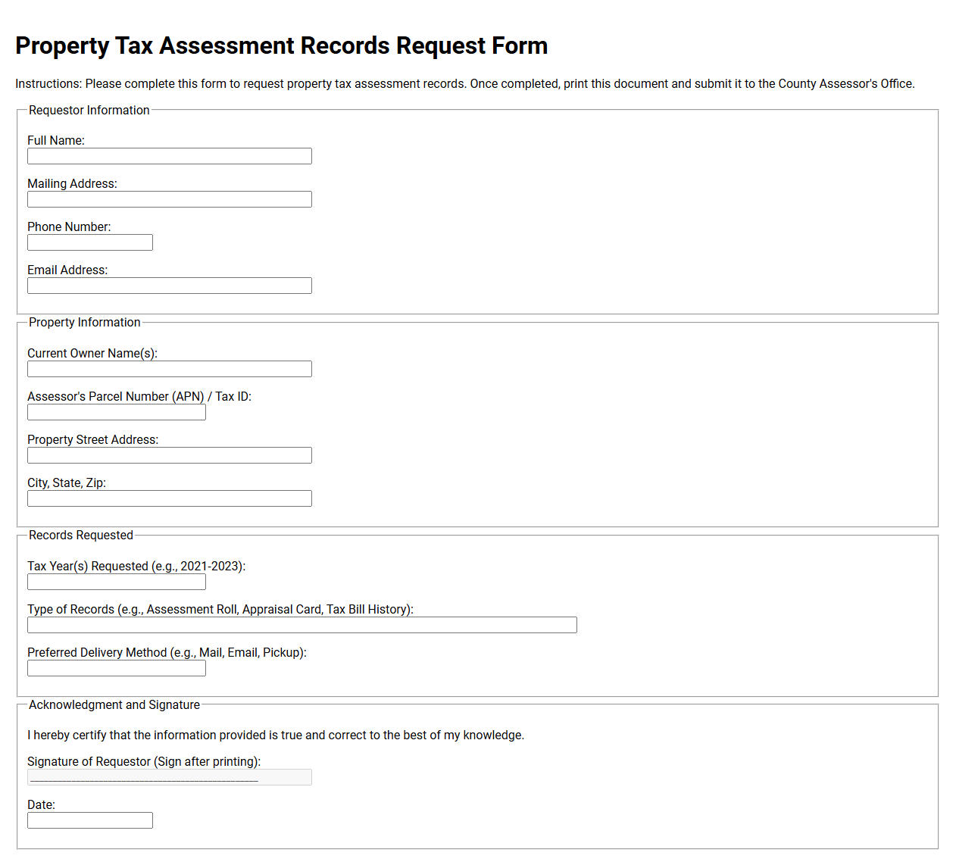
Task: Click the 'I hereby certify' statement text
Action: (x=276, y=735)
